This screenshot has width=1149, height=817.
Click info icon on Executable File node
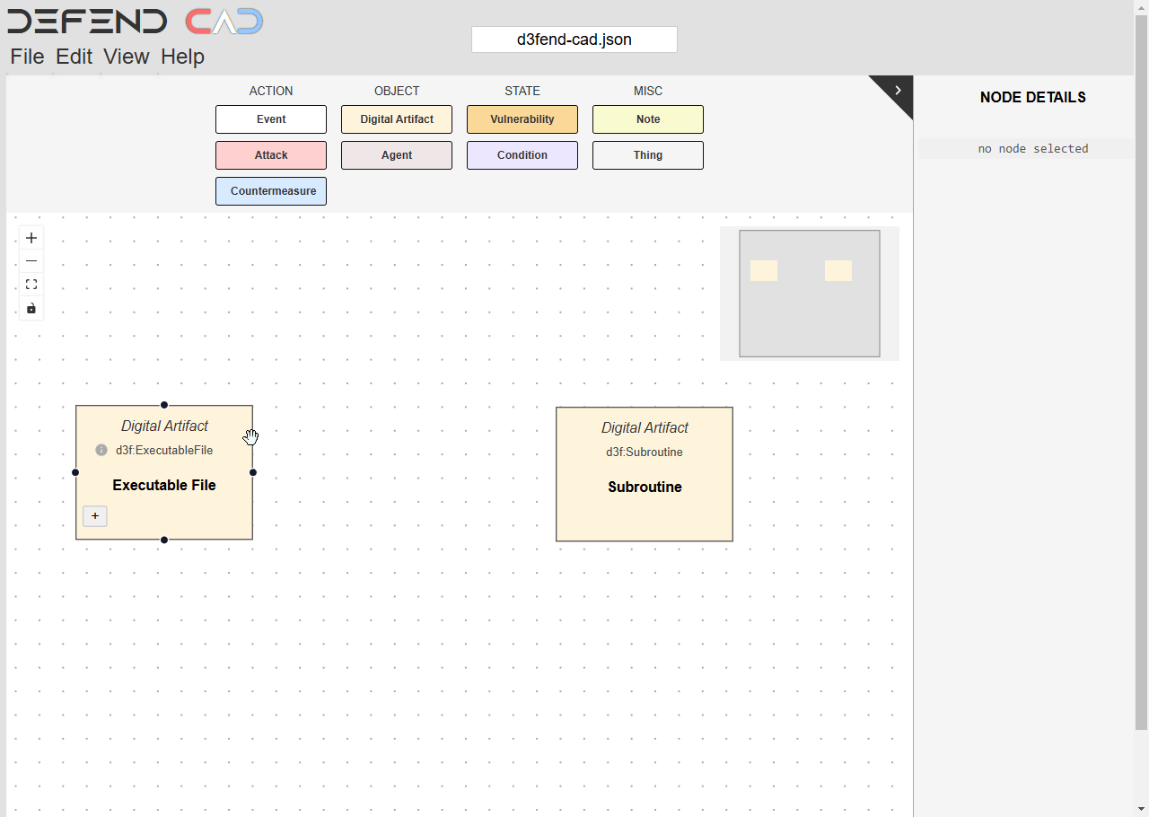[101, 450]
